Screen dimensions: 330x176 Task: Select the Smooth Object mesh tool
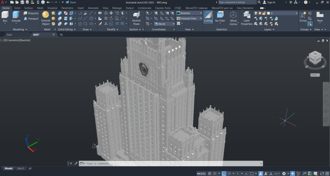pyautogui.click(x=46, y=18)
